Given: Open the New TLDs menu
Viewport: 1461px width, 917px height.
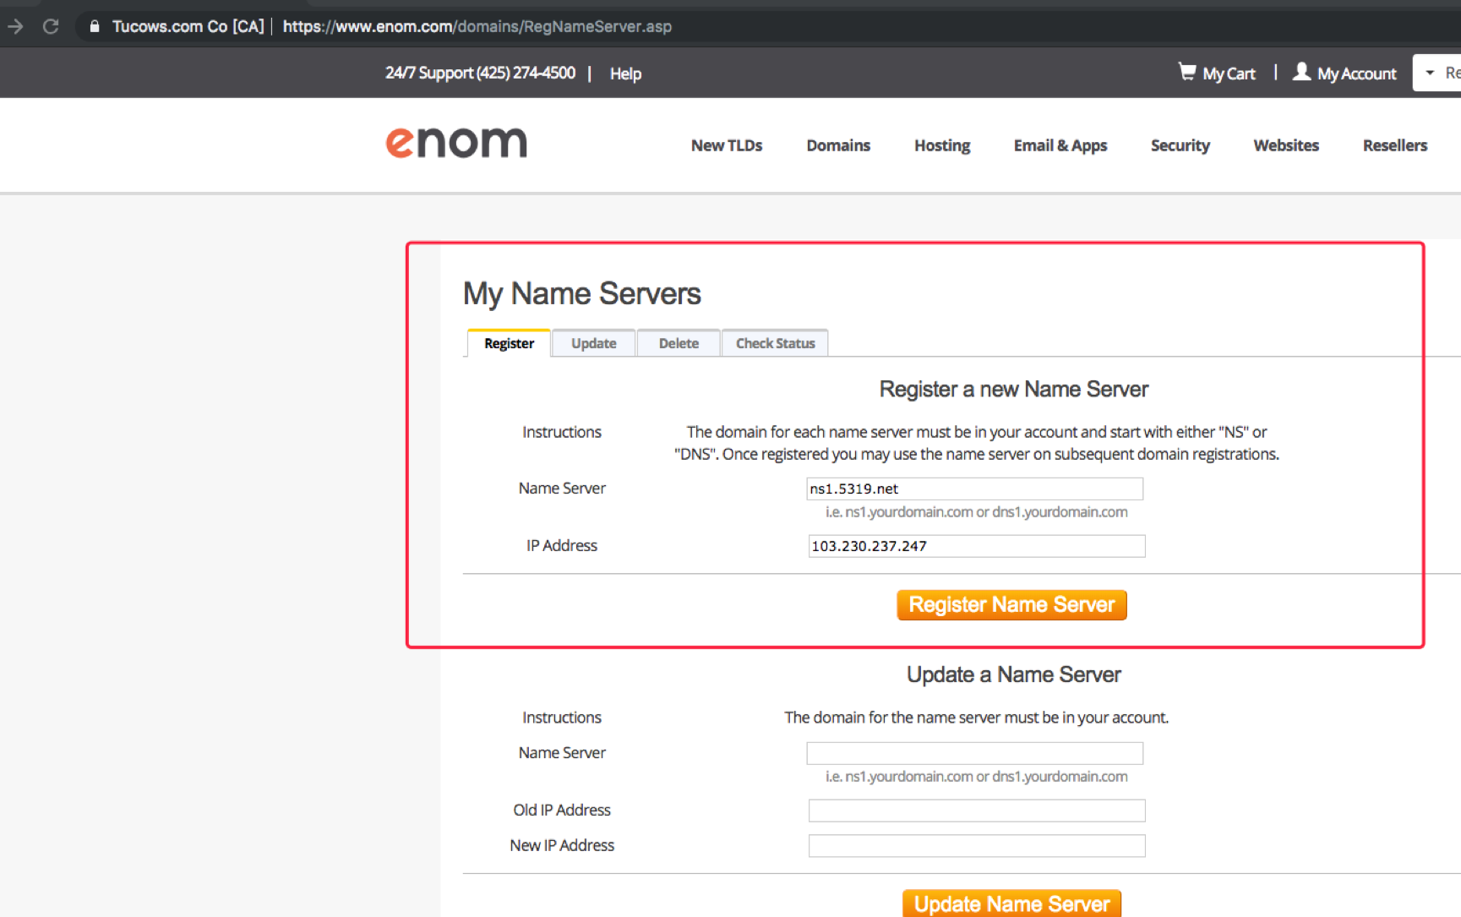Looking at the screenshot, I should click(726, 145).
